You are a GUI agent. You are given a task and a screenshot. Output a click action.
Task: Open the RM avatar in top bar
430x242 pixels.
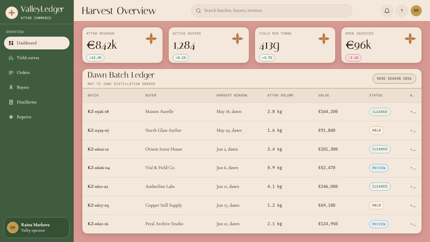point(416,11)
